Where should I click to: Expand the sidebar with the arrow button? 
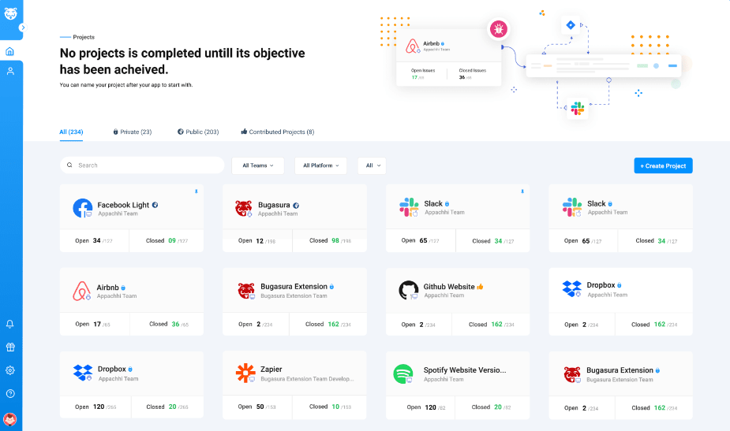point(22,28)
